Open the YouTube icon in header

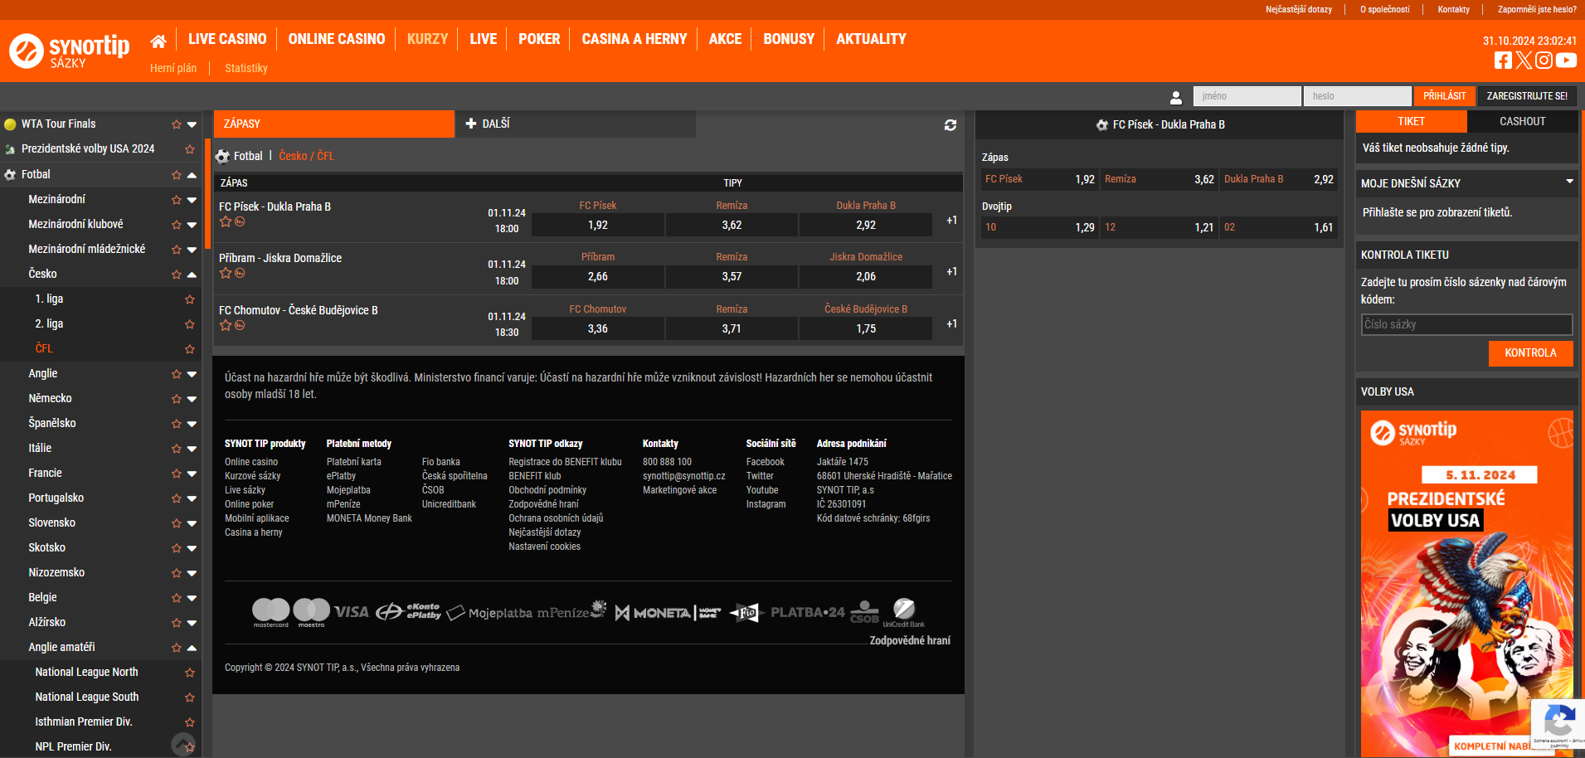(1566, 60)
